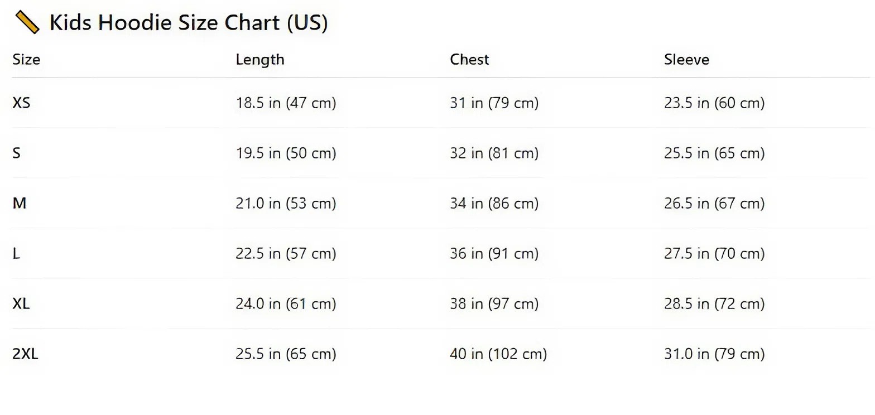The image size is (875, 415).
Task: Click the XS sleeve value 23.5 in
Action: click(714, 103)
